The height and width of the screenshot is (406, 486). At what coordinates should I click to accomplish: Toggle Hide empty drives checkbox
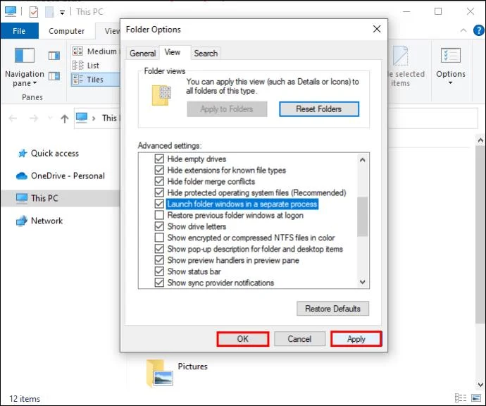point(159,159)
